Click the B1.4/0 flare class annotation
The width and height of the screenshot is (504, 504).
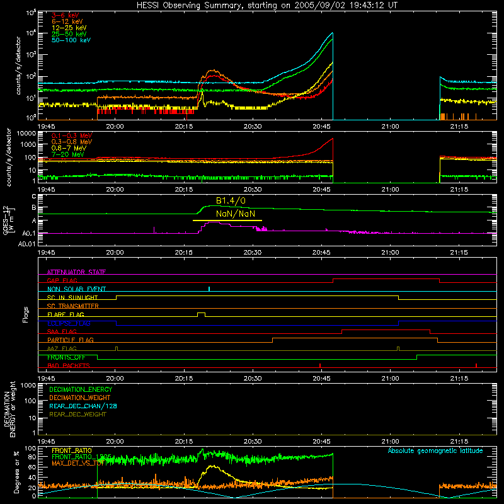click(x=231, y=201)
